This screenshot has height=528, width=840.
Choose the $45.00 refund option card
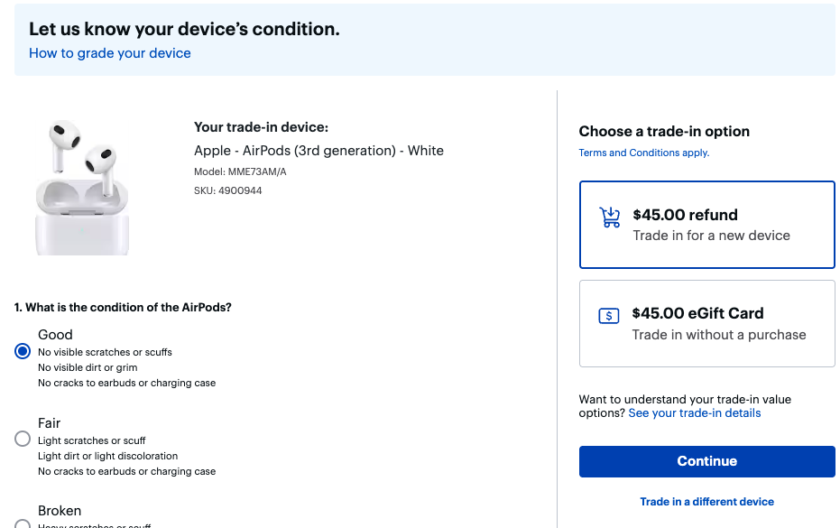pos(706,224)
